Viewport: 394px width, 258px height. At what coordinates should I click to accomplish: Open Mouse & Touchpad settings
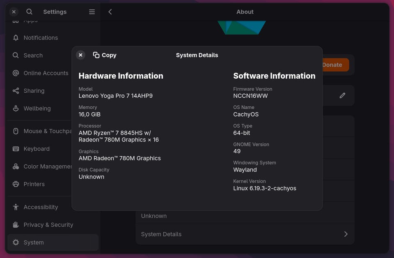point(45,131)
